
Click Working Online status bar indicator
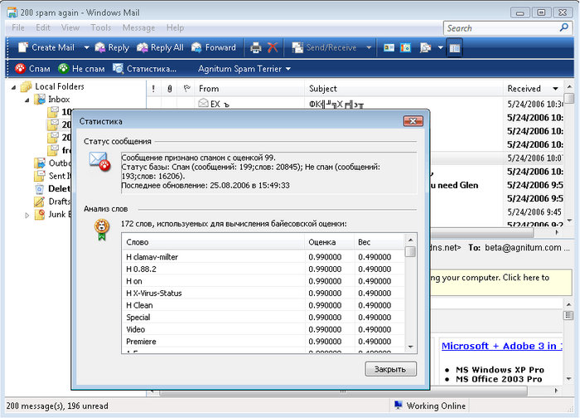pos(430,406)
